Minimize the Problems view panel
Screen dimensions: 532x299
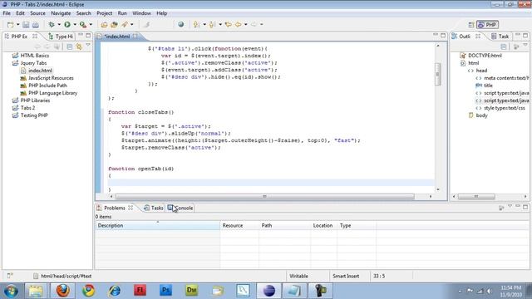(517, 207)
